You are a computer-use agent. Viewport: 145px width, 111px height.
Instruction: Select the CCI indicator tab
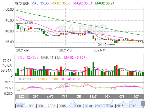click(122, 96)
